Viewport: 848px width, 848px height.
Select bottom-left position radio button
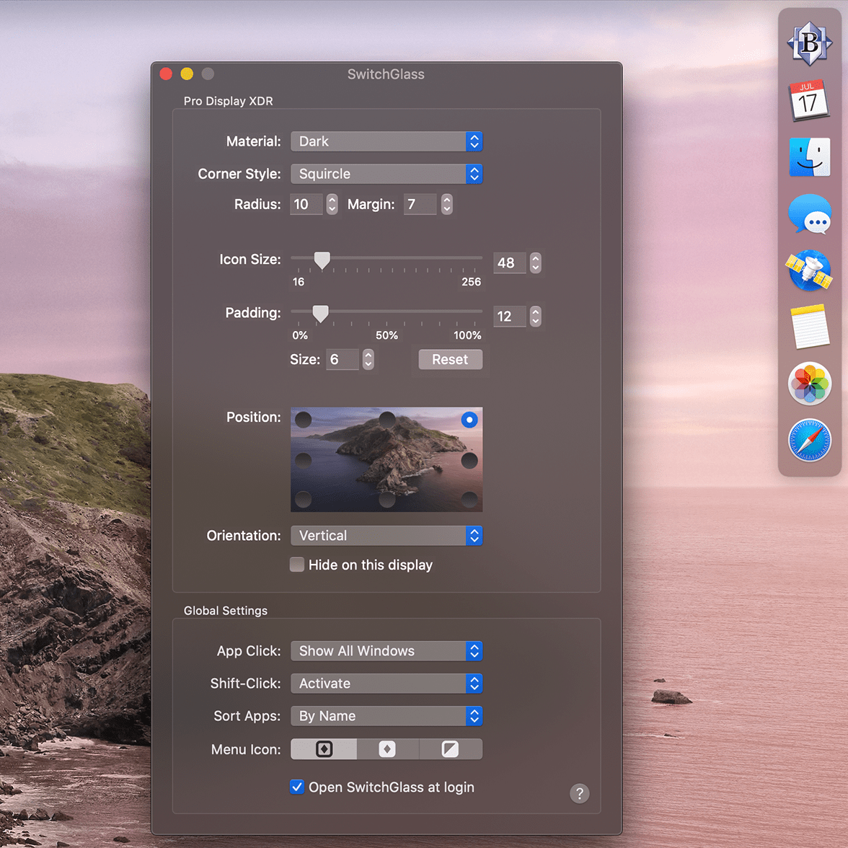(304, 499)
